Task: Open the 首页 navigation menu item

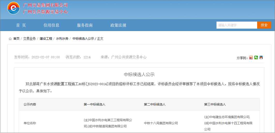Action: (21, 25)
